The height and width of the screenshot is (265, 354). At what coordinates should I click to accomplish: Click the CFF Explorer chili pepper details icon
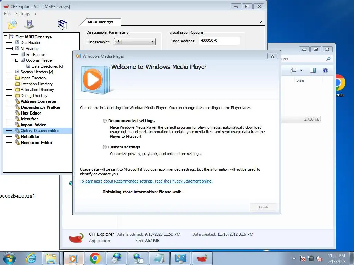tap(76, 237)
